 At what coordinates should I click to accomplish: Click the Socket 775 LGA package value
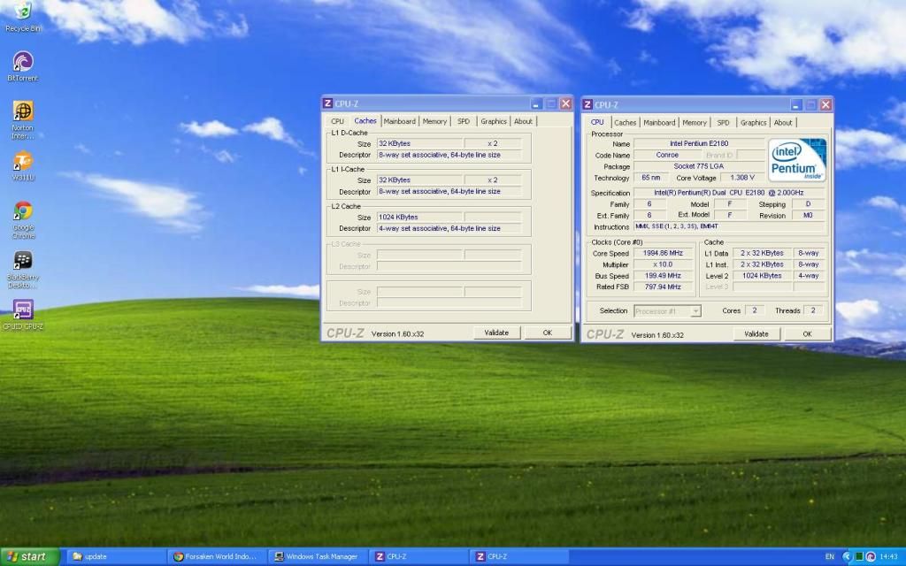click(699, 166)
